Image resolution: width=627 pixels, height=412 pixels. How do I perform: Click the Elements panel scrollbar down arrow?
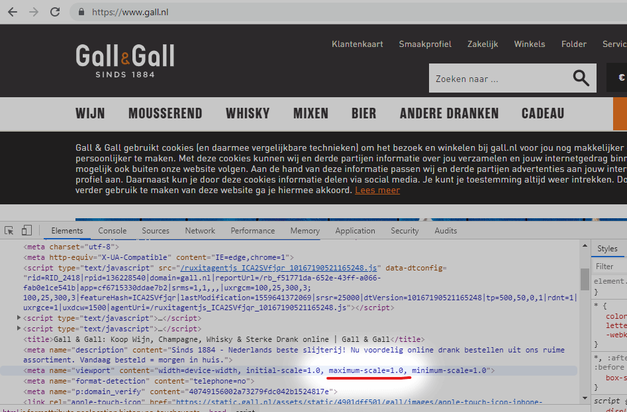pos(585,398)
